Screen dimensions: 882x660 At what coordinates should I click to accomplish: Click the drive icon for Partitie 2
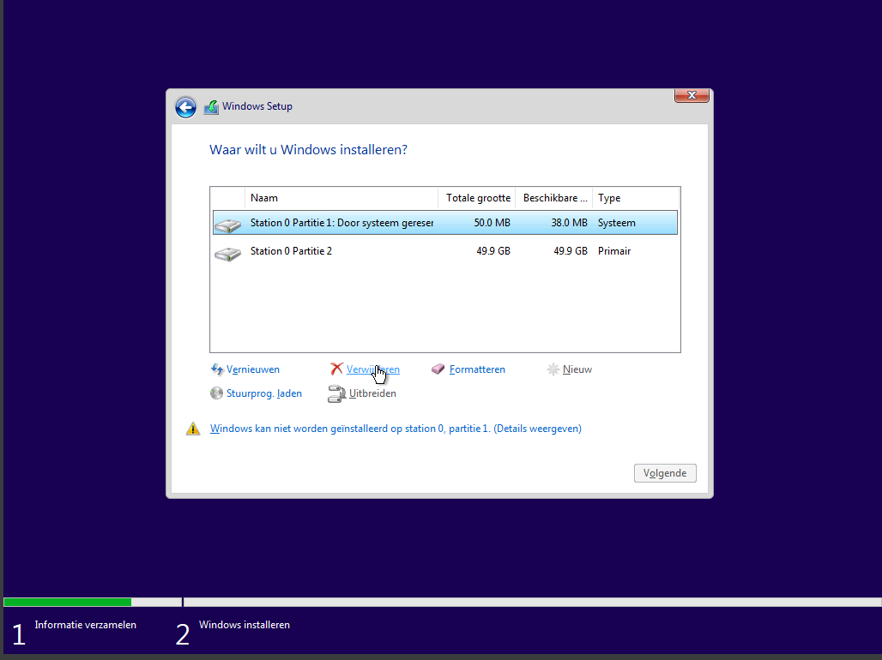click(228, 254)
